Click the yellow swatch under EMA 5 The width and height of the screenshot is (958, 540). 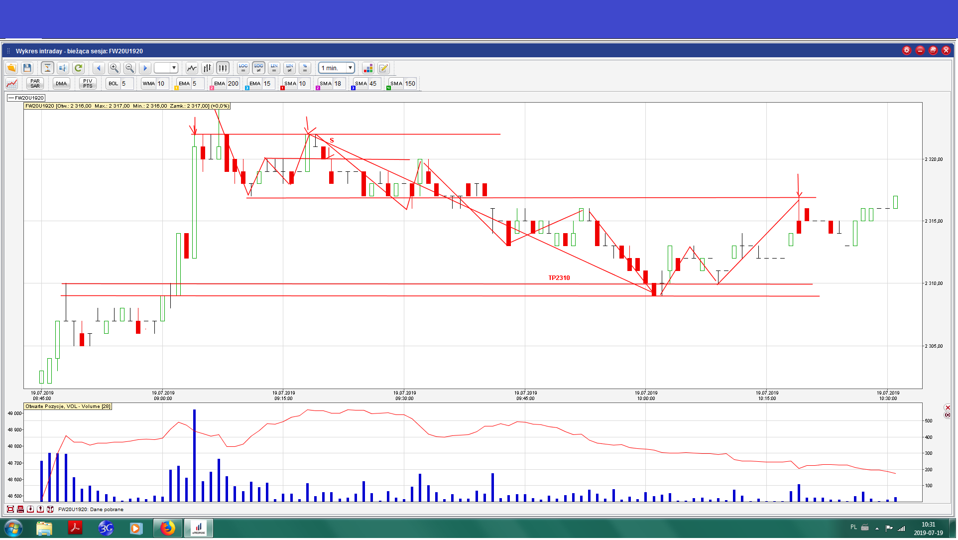pos(176,88)
